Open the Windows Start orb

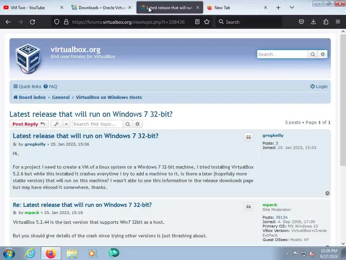click(x=9, y=253)
